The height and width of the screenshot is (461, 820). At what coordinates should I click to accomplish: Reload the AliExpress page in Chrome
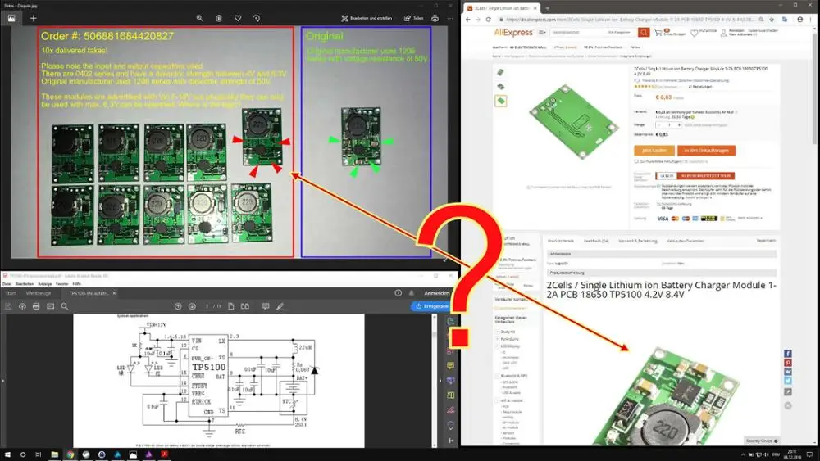click(x=489, y=20)
